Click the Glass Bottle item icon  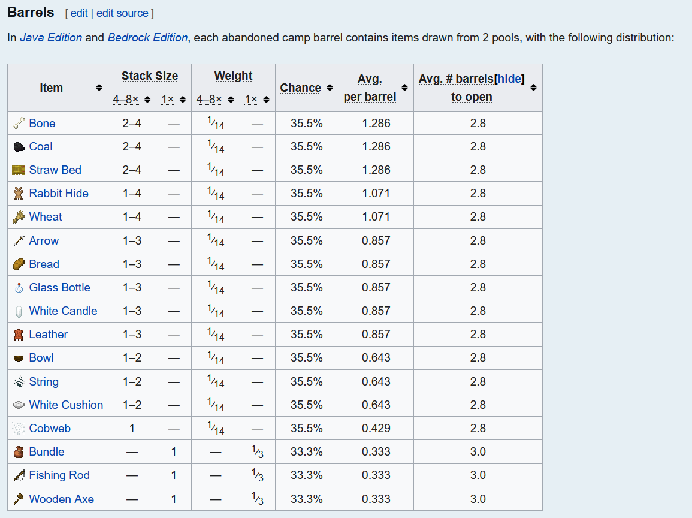coord(19,288)
